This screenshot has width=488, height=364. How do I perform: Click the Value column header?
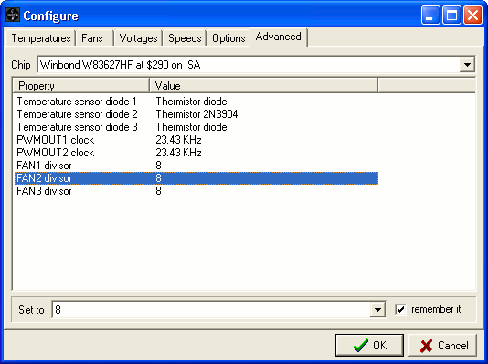pyautogui.click(x=263, y=86)
